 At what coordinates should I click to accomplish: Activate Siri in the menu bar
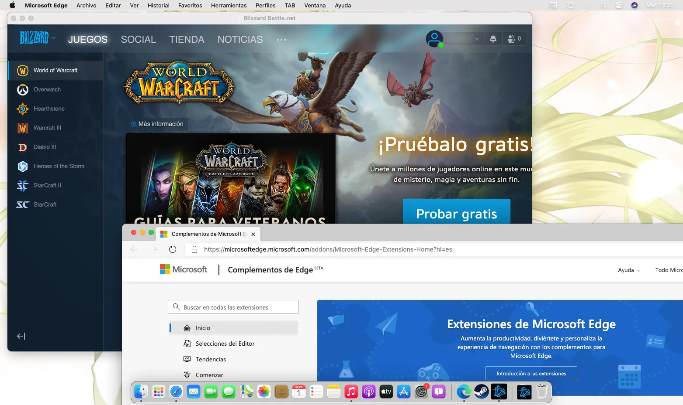[634, 5]
